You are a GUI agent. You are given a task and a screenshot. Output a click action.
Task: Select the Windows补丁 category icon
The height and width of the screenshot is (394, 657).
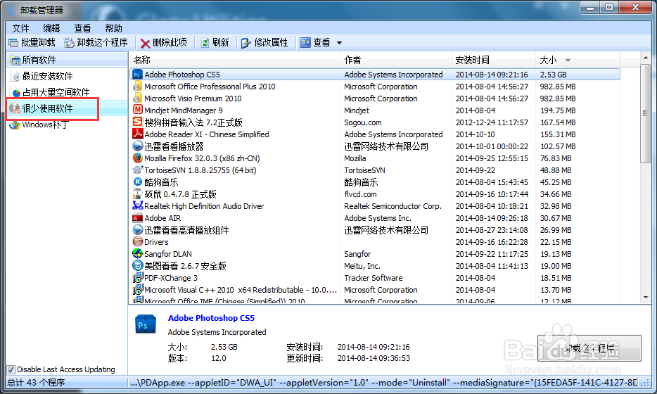pyautogui.click(x=15, y=125)
